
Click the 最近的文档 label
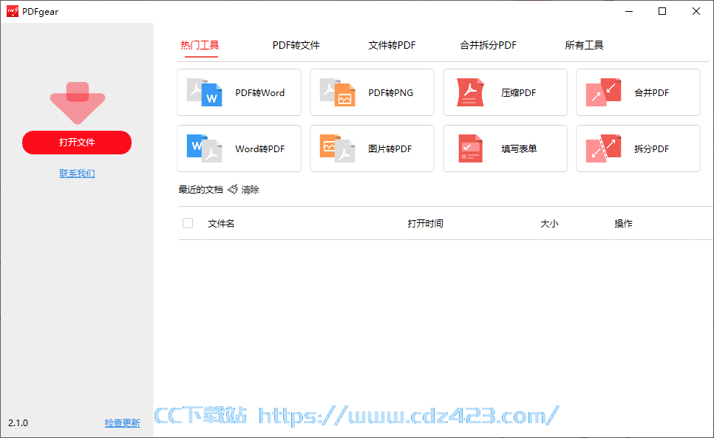click(200, 189)
